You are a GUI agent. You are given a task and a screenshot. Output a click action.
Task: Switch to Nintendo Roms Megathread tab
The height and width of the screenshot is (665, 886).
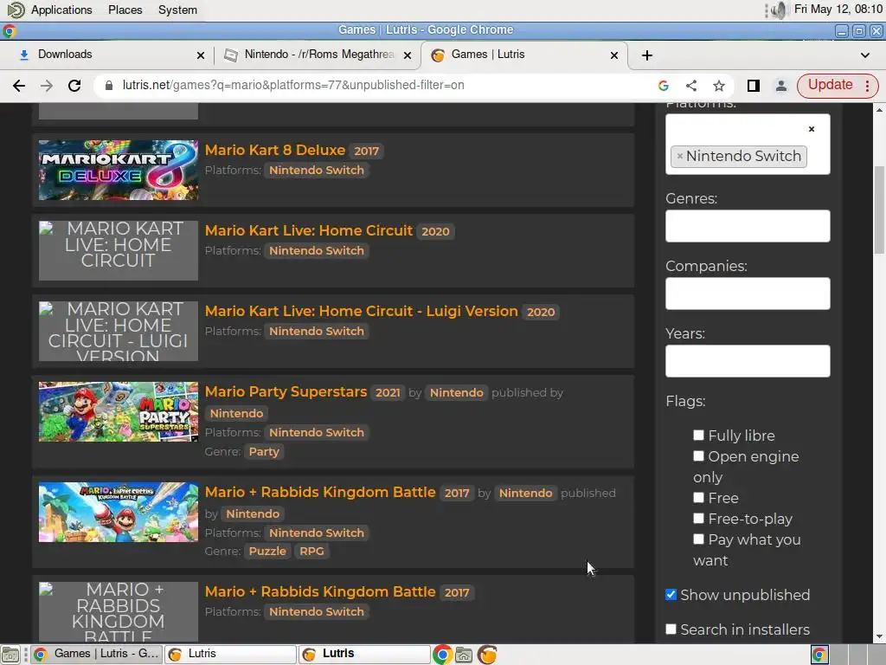pos(317,55)
